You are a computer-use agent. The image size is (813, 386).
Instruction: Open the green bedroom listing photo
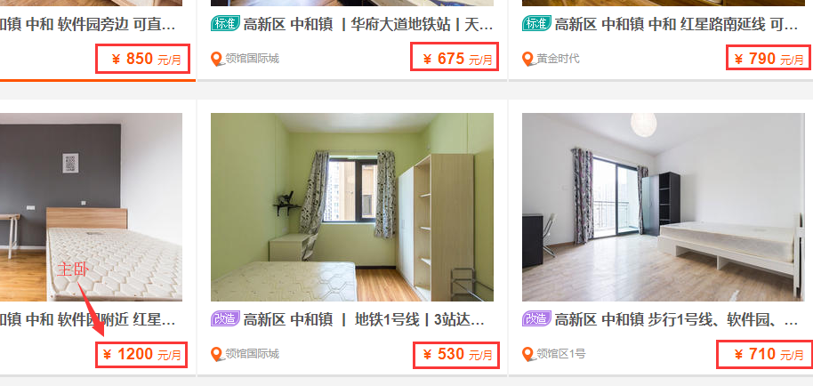[352, 207]
